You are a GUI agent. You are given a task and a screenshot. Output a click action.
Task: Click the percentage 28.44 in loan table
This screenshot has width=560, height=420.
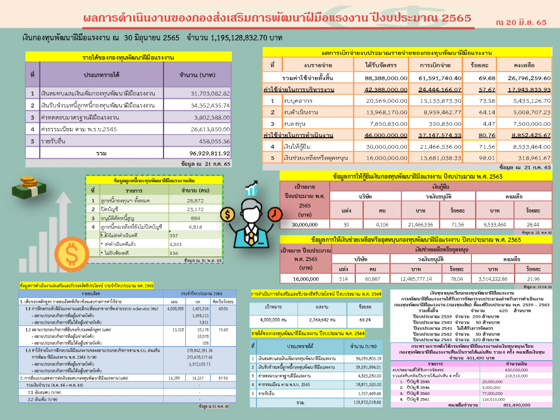(533, 225)
